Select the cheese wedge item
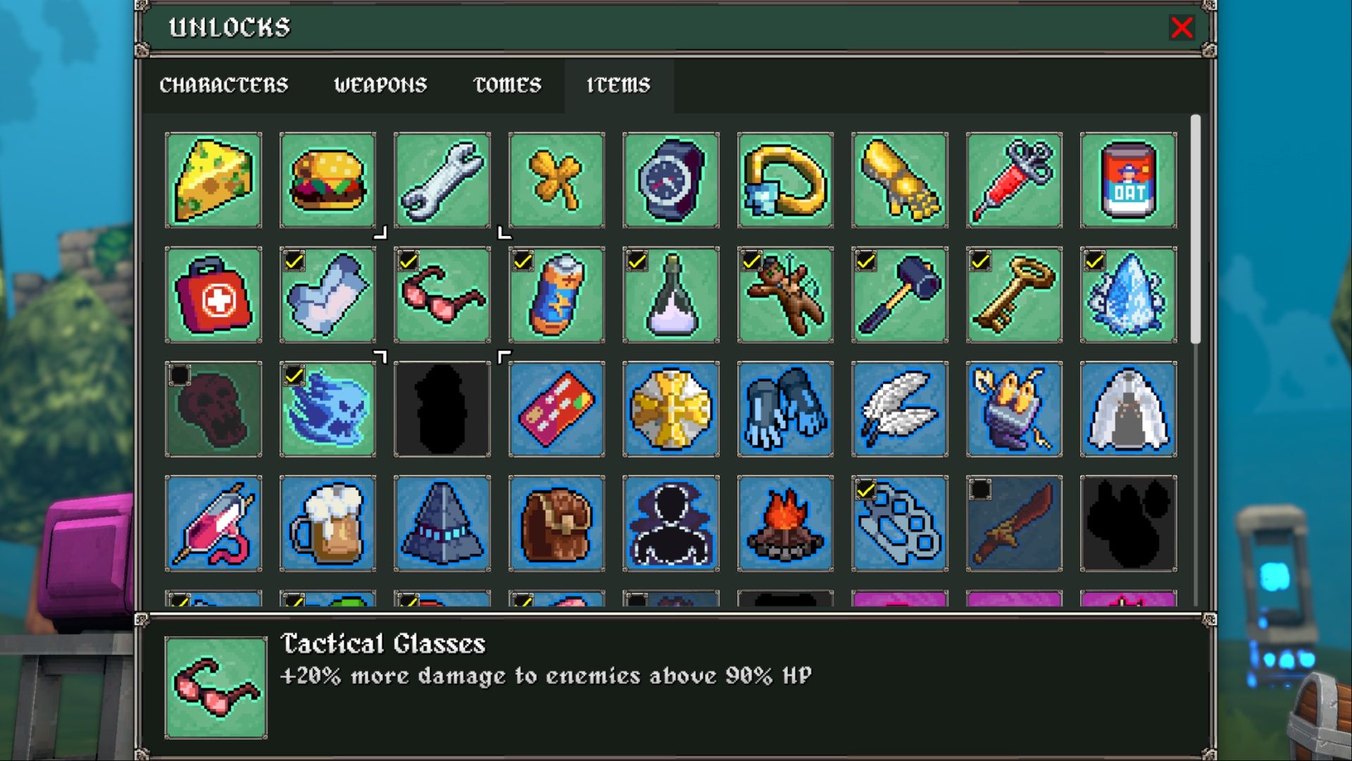Image resolution: width=1352 pixels, height=761 pixels. pyautogui.click(x=213, y=180)
